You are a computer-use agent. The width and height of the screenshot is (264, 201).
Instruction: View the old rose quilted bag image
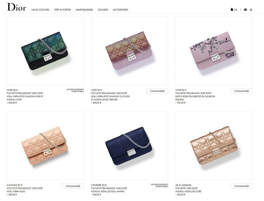click(130, 50)
